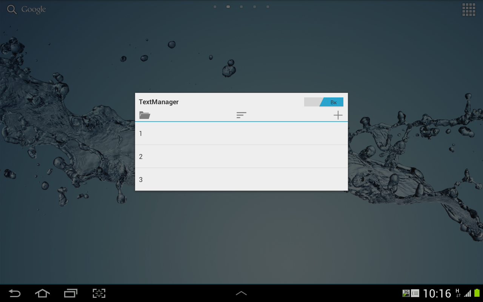
Task: Add a new entry with plus icon
Action: (x=338, y=115)
